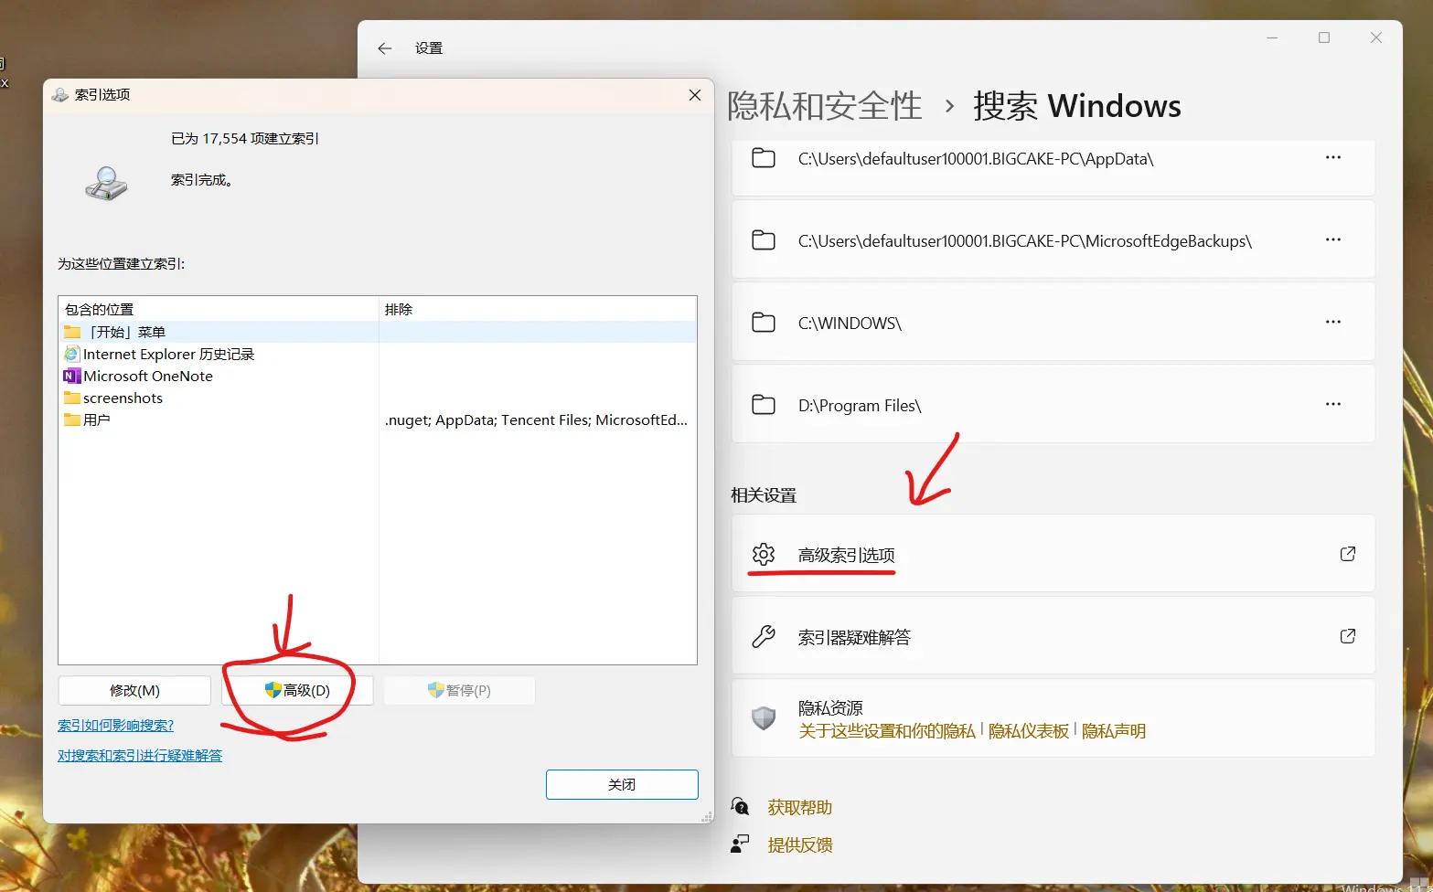Open the 获取帮助 link
1433x892 pixels.
(x=800, y=808)
